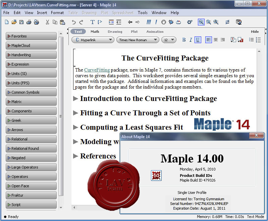The width and height of the screenshot is (268, 221).
Task: Open the Maple help tour icon
Action: coord(238,22)
